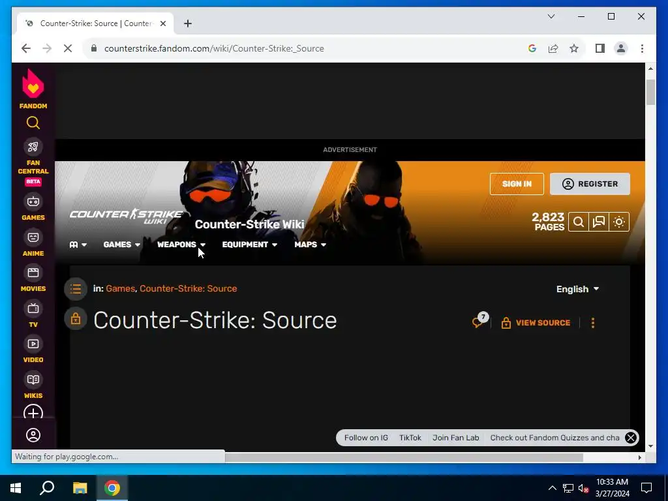Open the user profile icon in sidebar
Screen dimensions: 668x501
(x=33, y=435)
